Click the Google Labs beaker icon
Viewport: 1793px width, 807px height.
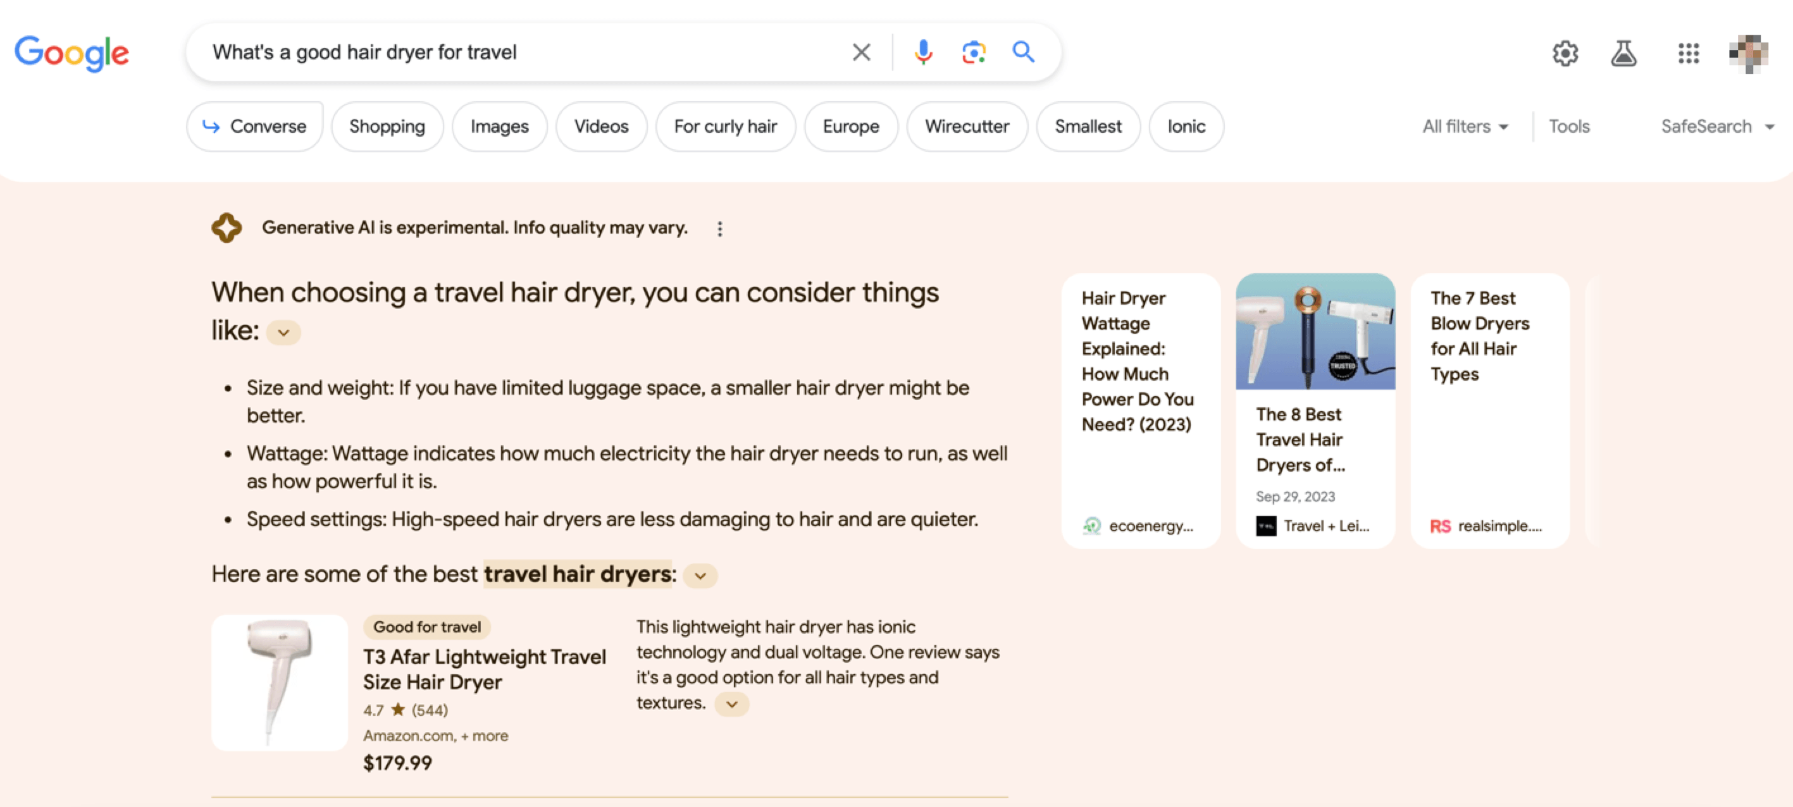(x=1624, y=51)
